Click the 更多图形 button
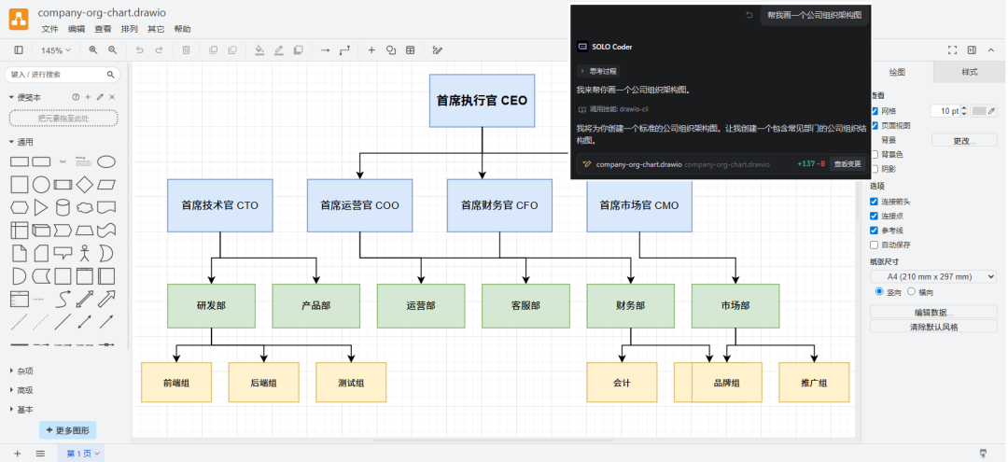Image resolution: width=1008 pixels, height=462 pixels. [68, 430]
